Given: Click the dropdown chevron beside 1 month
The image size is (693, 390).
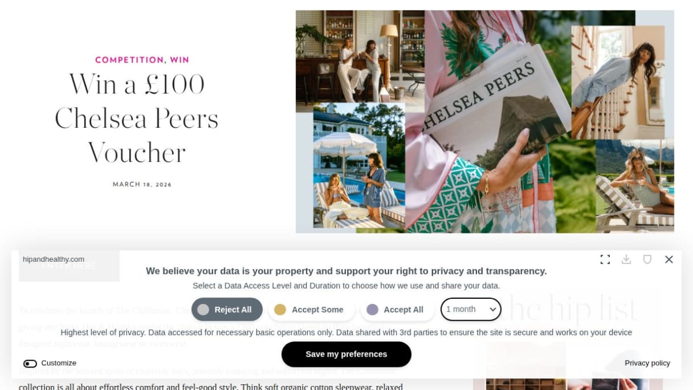Looking at the screenshot, I should [x=493, y=310].
